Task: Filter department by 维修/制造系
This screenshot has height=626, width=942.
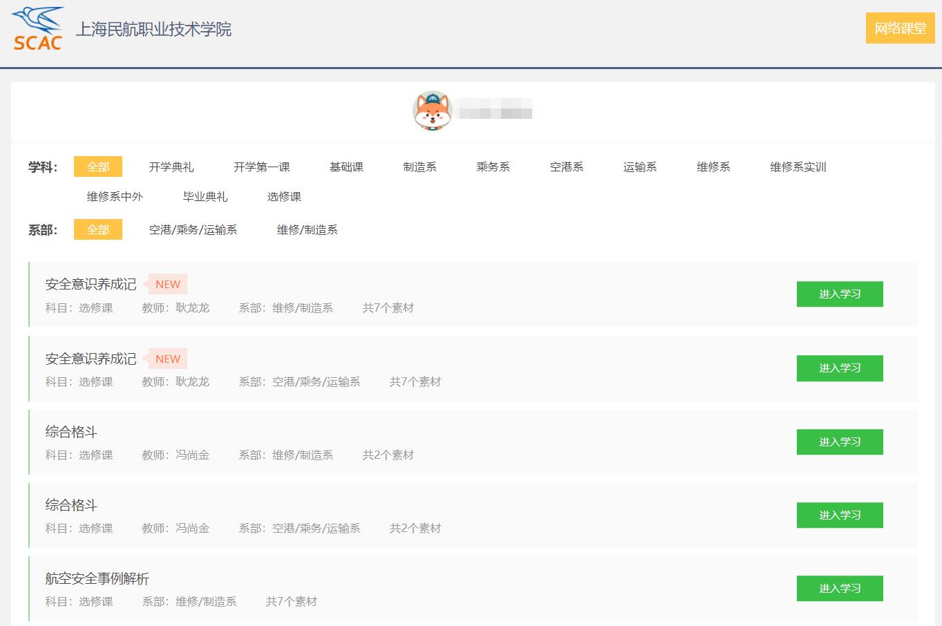Action: (307, 230)
